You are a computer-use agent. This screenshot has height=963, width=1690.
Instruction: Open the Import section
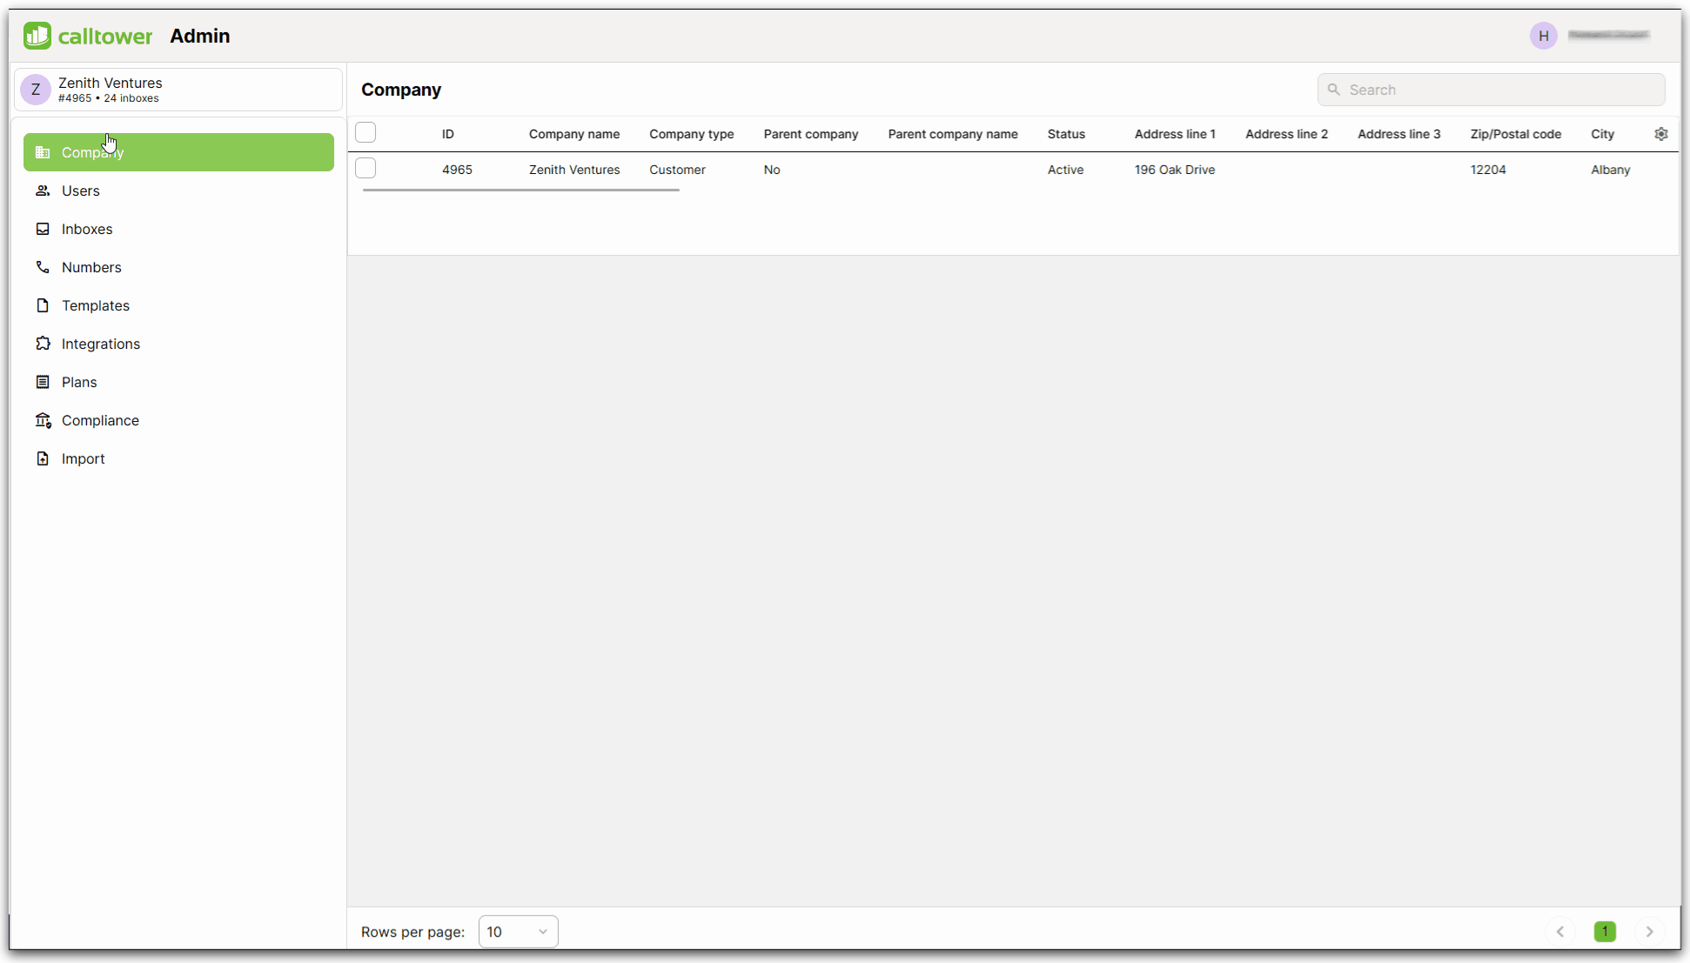tap(83, 458)
